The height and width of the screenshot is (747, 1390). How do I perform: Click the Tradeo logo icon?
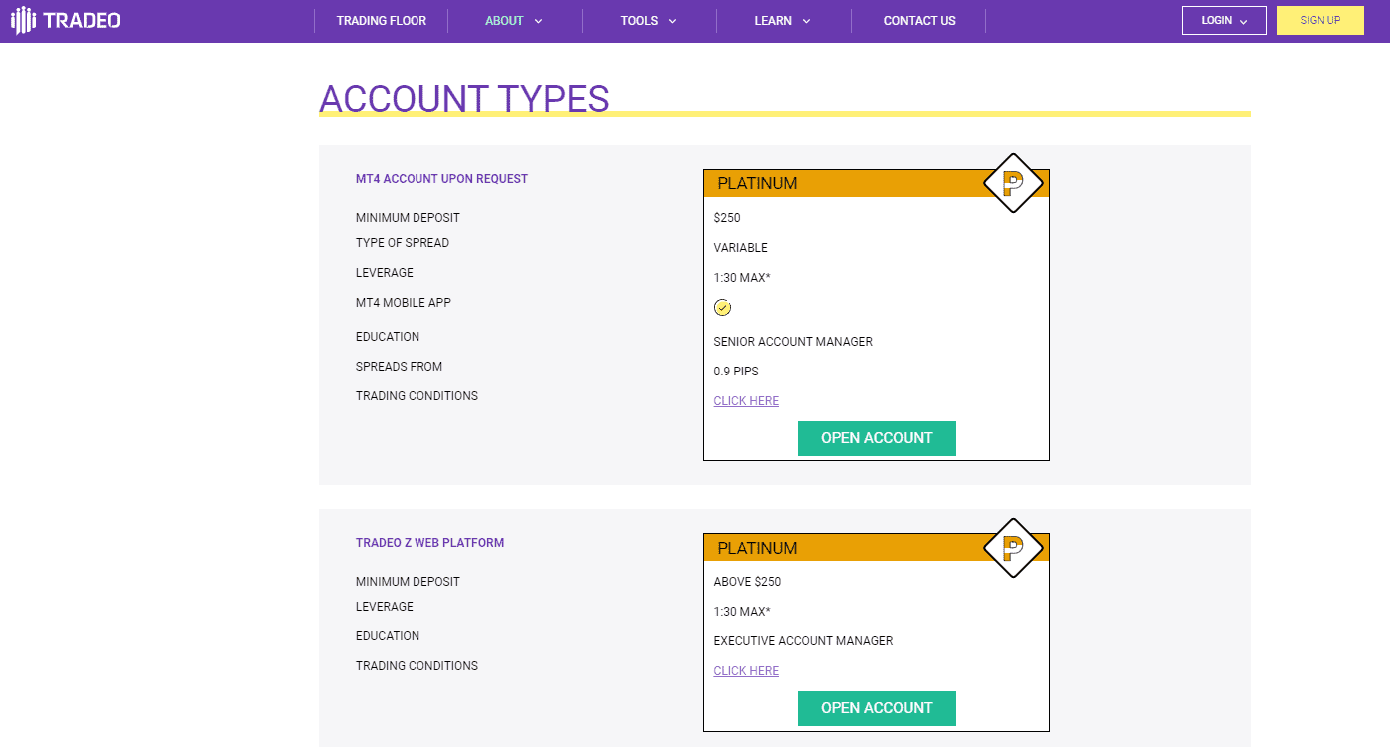point(23,20)
